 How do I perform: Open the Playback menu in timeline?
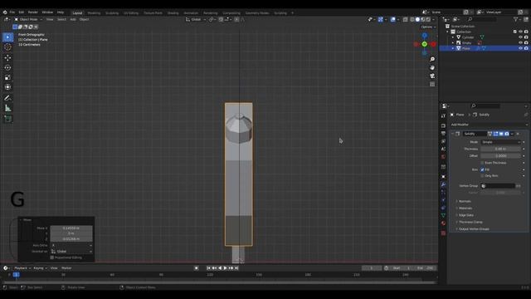click(22, 268)
